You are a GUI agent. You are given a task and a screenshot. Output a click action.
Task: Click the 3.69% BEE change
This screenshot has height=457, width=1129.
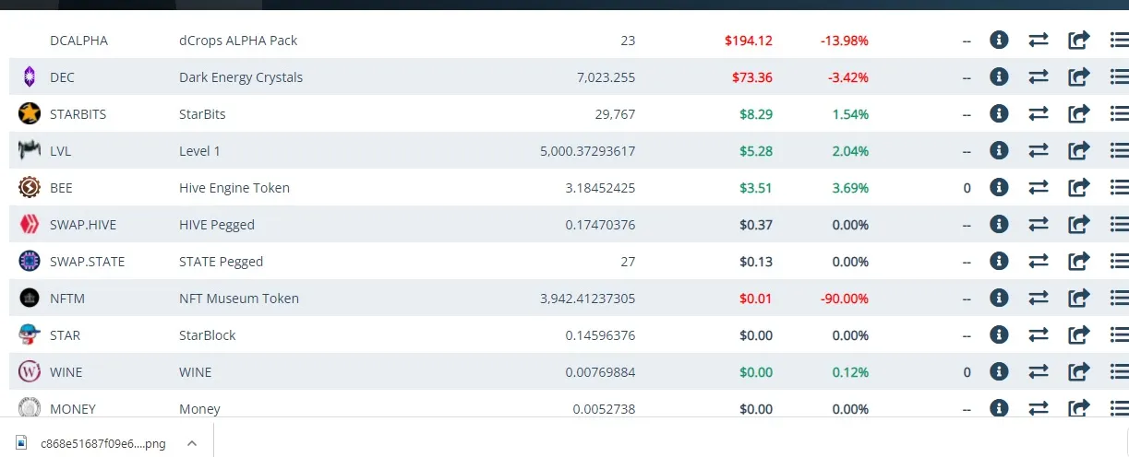[x=850, y=188]
